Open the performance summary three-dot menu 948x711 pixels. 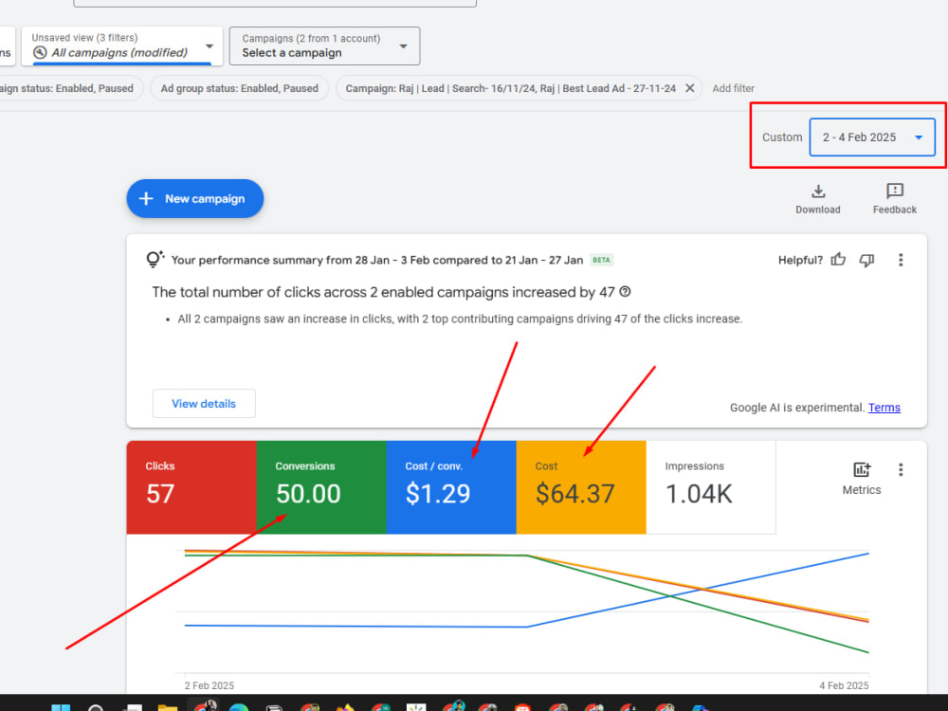coord(901,260)
